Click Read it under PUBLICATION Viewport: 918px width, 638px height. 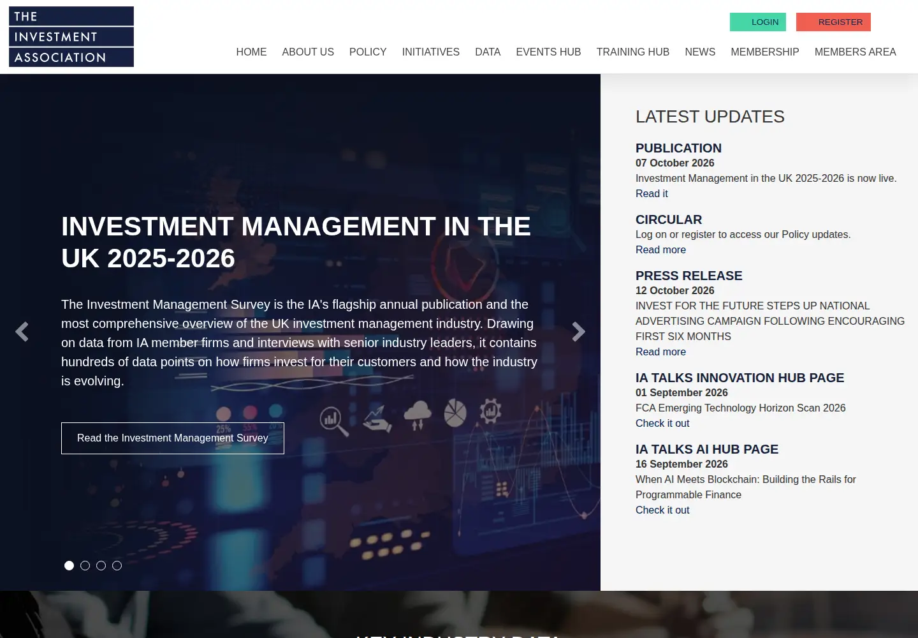(x=652, y=193)
